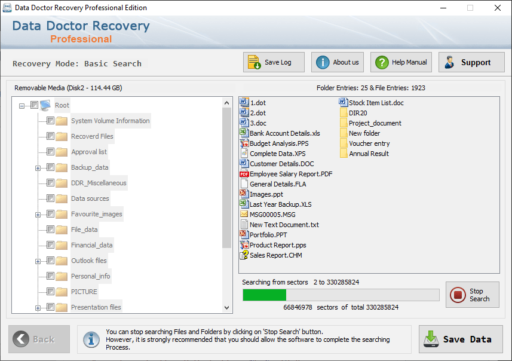Check the Recoverd Files folder checkbox
The height and width of the screenshot is (361, 512).
click(50, 136)
